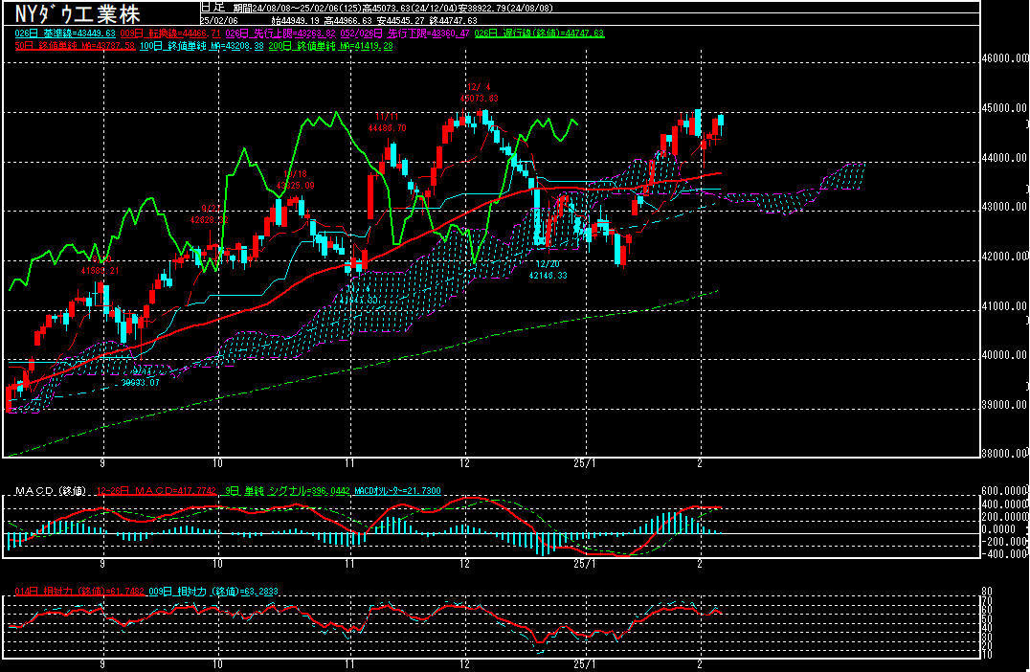
Task: Click the 45000.00 price axis label
Action: pos(1004,108)
